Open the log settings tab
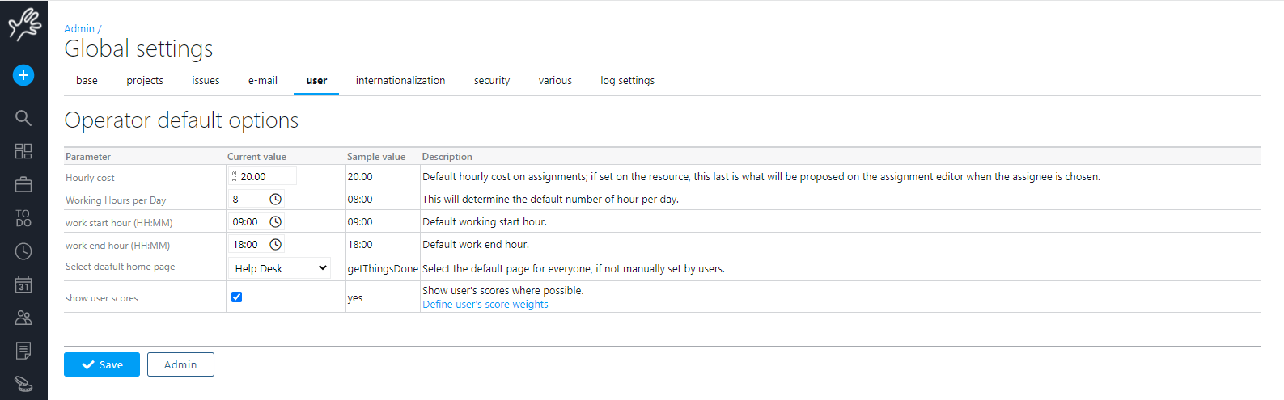1284x400 pixels. [627, 81]
